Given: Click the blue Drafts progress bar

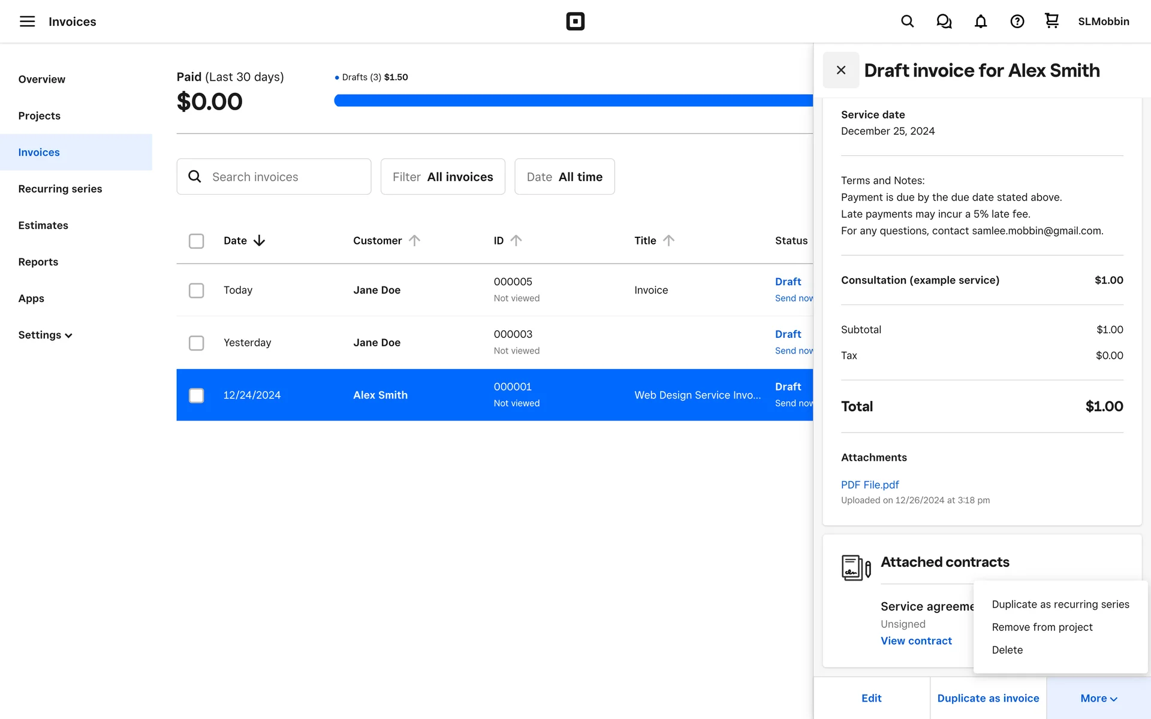Looking at the screenshot, I should coord(573,101).
